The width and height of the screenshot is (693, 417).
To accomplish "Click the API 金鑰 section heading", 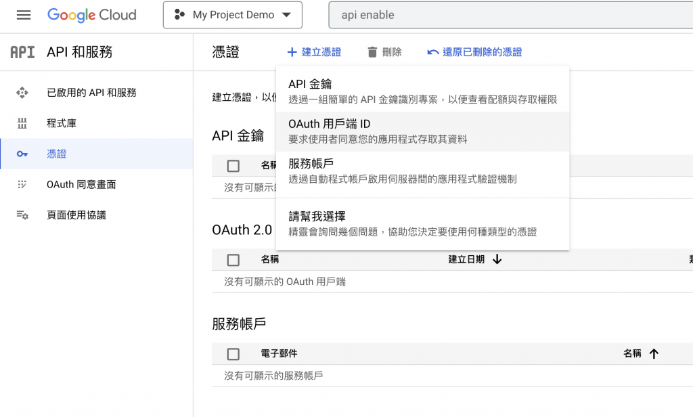I will point(238,136).
